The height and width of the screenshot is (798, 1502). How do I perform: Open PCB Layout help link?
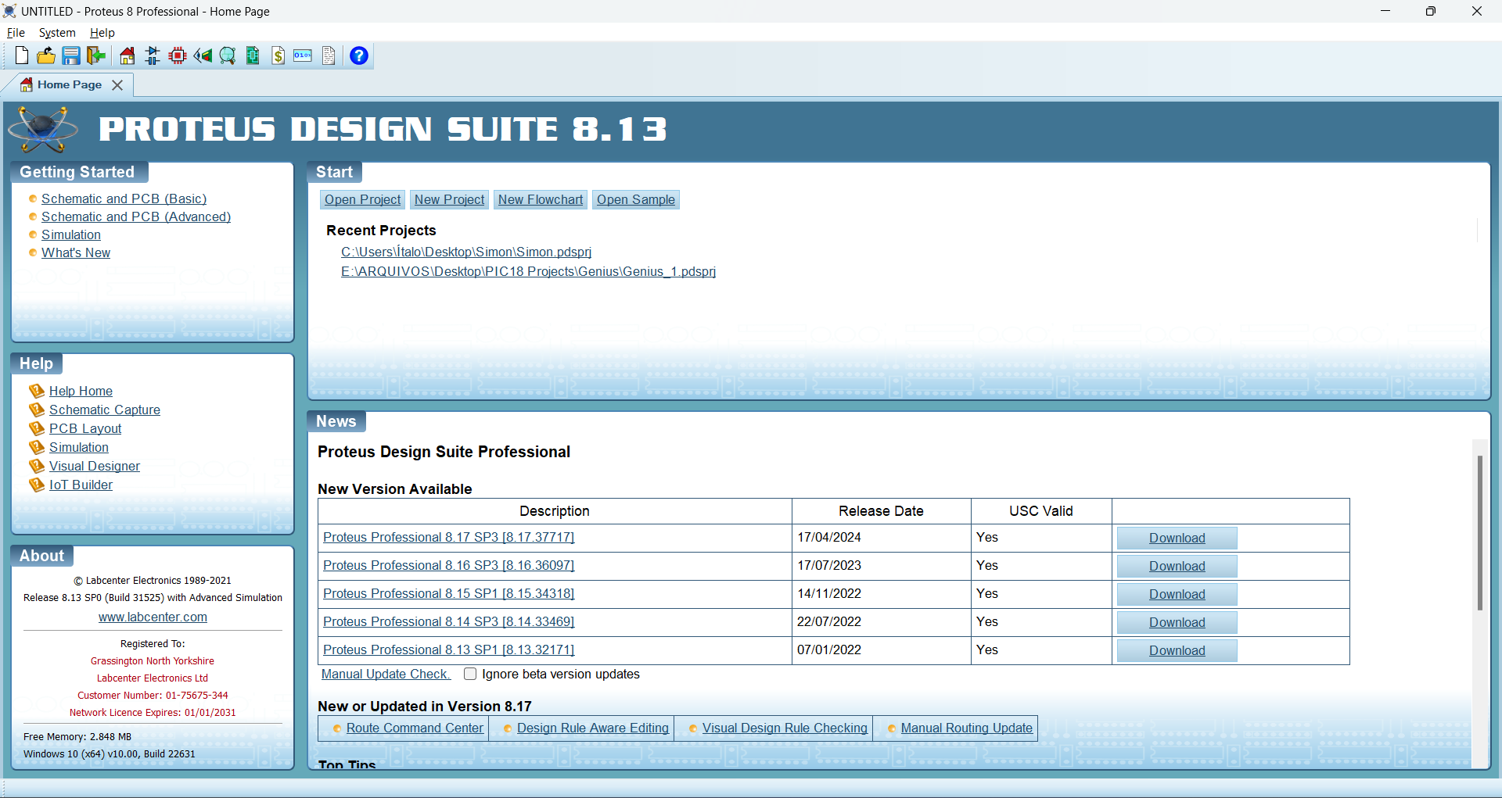point(85,428)
